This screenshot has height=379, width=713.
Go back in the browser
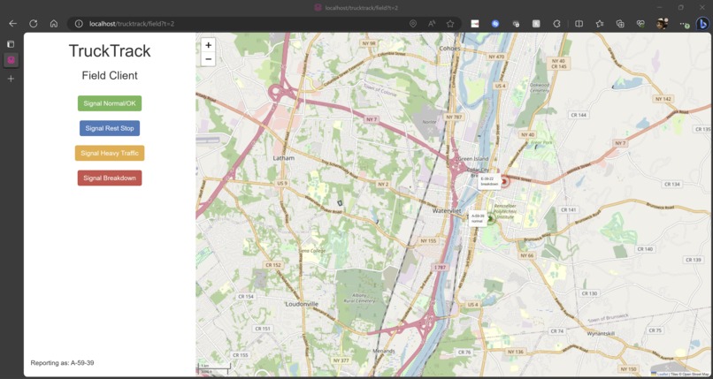tap(12, 24)
